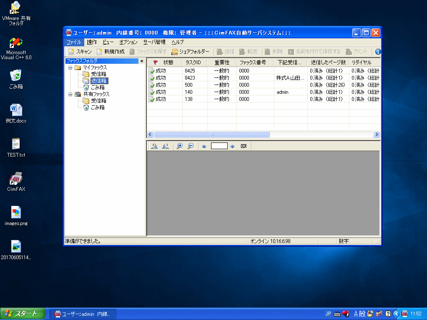This screenshot has width=427, height=320.
Task: Select the TEST.txt desktop file
Action: pos(16,147)
